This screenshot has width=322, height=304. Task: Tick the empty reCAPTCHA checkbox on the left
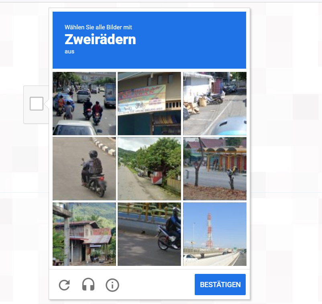37,104
